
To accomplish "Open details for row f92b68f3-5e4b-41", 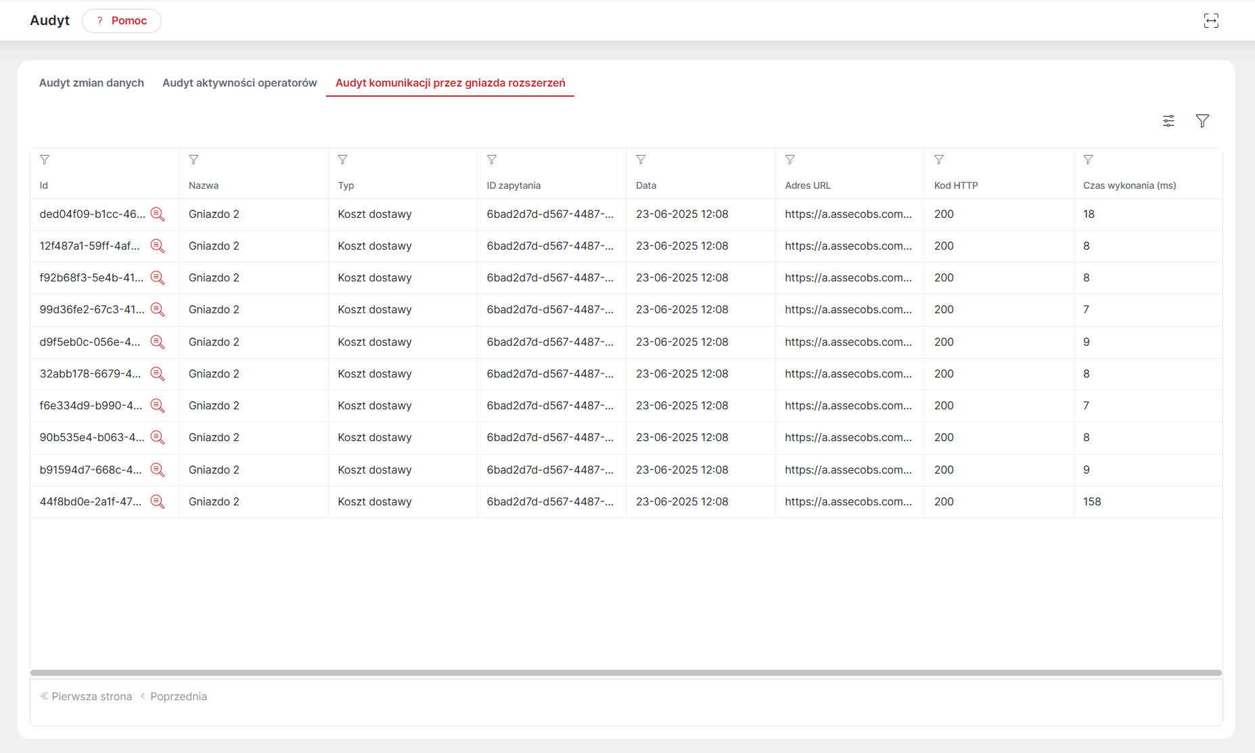I will coord(158,278).
